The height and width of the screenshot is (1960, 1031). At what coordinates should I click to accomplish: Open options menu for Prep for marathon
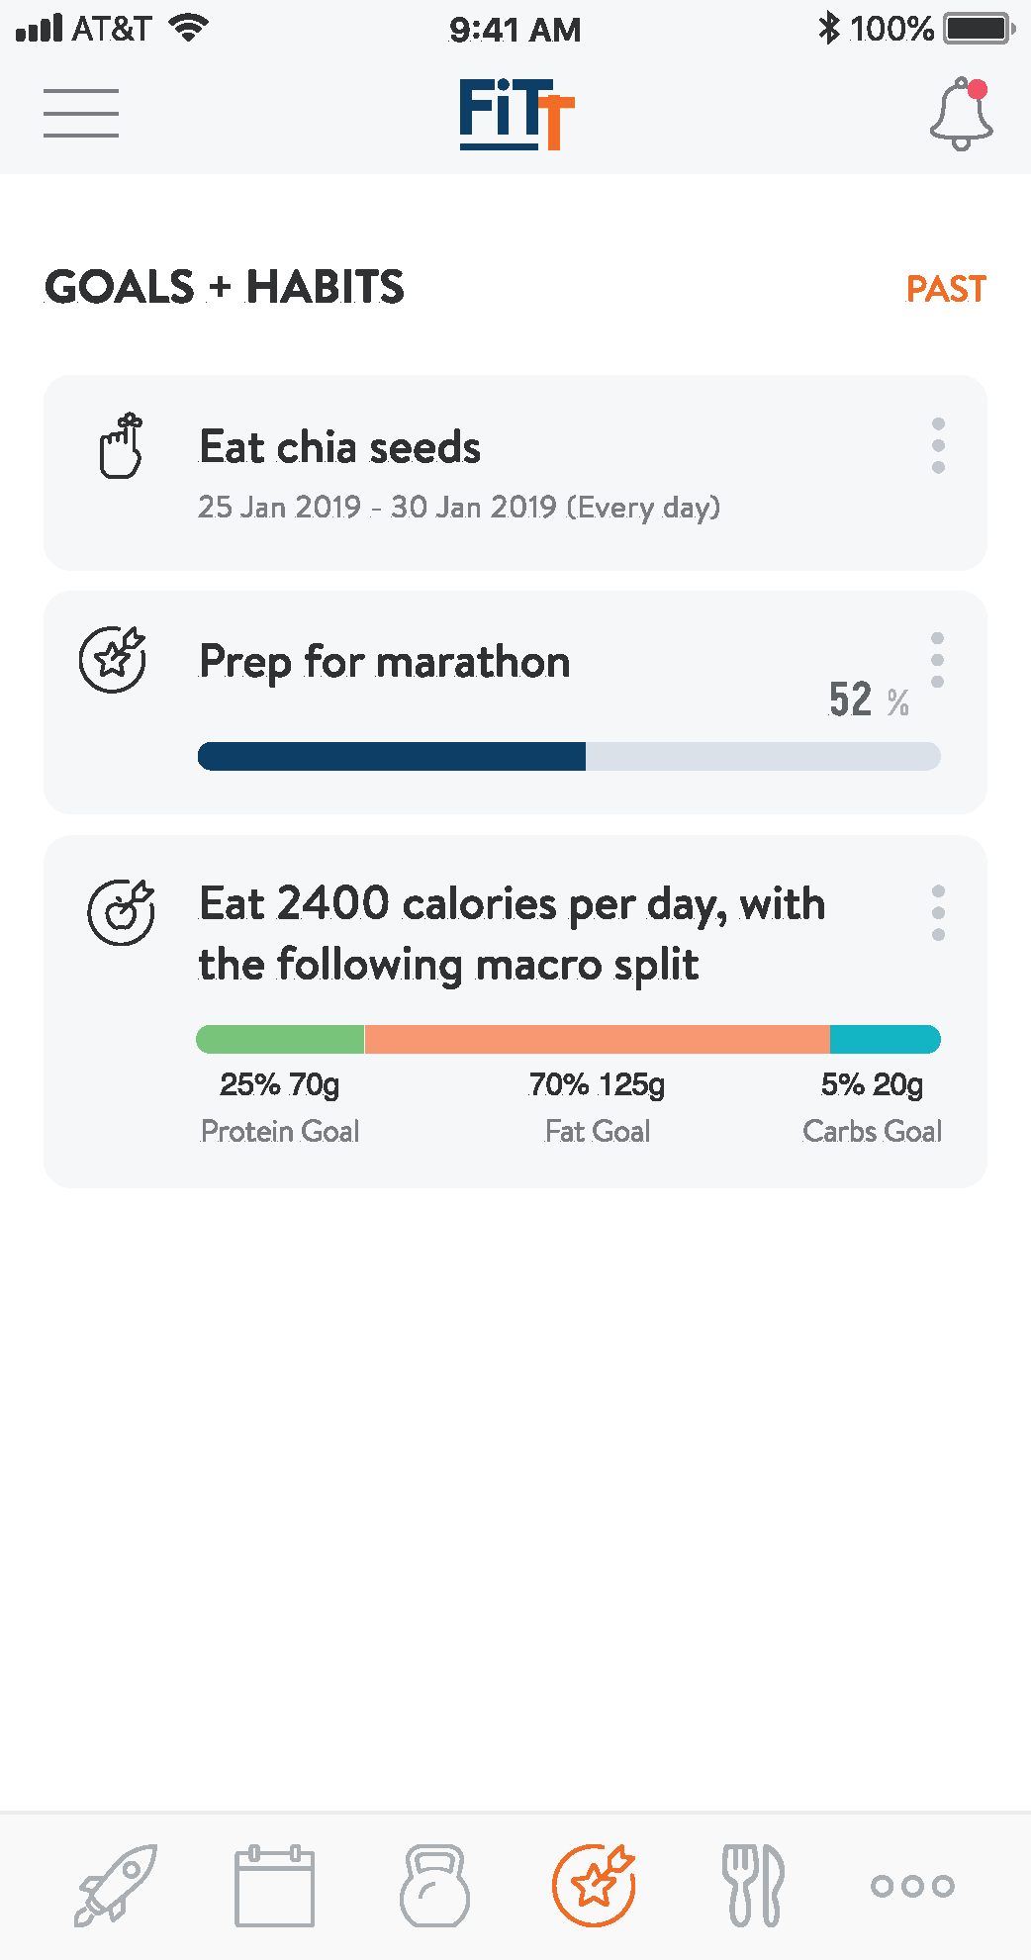(x=937, y=660)
